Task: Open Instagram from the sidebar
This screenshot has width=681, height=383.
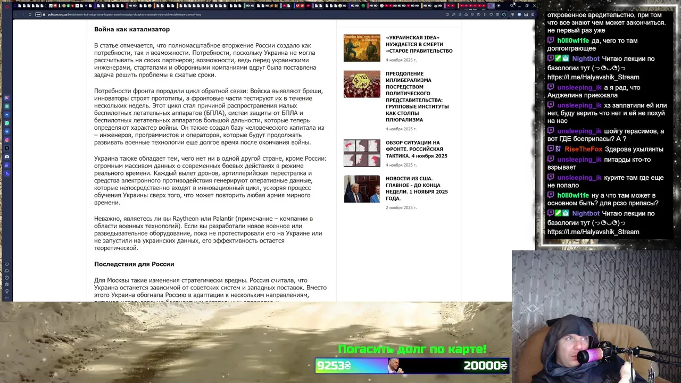Action: (7, 140)
